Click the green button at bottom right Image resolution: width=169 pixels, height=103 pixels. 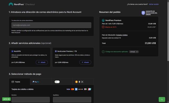162,100
